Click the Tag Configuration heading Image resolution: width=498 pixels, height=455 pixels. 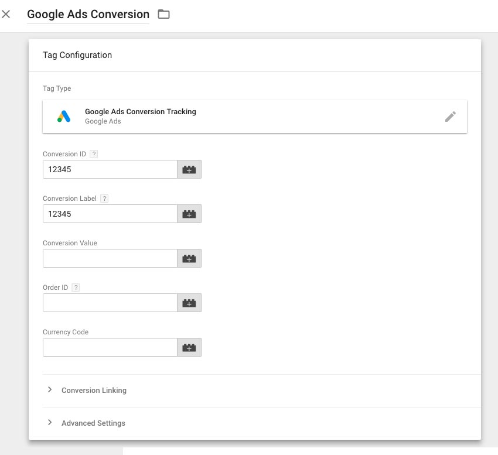[77, 55]
